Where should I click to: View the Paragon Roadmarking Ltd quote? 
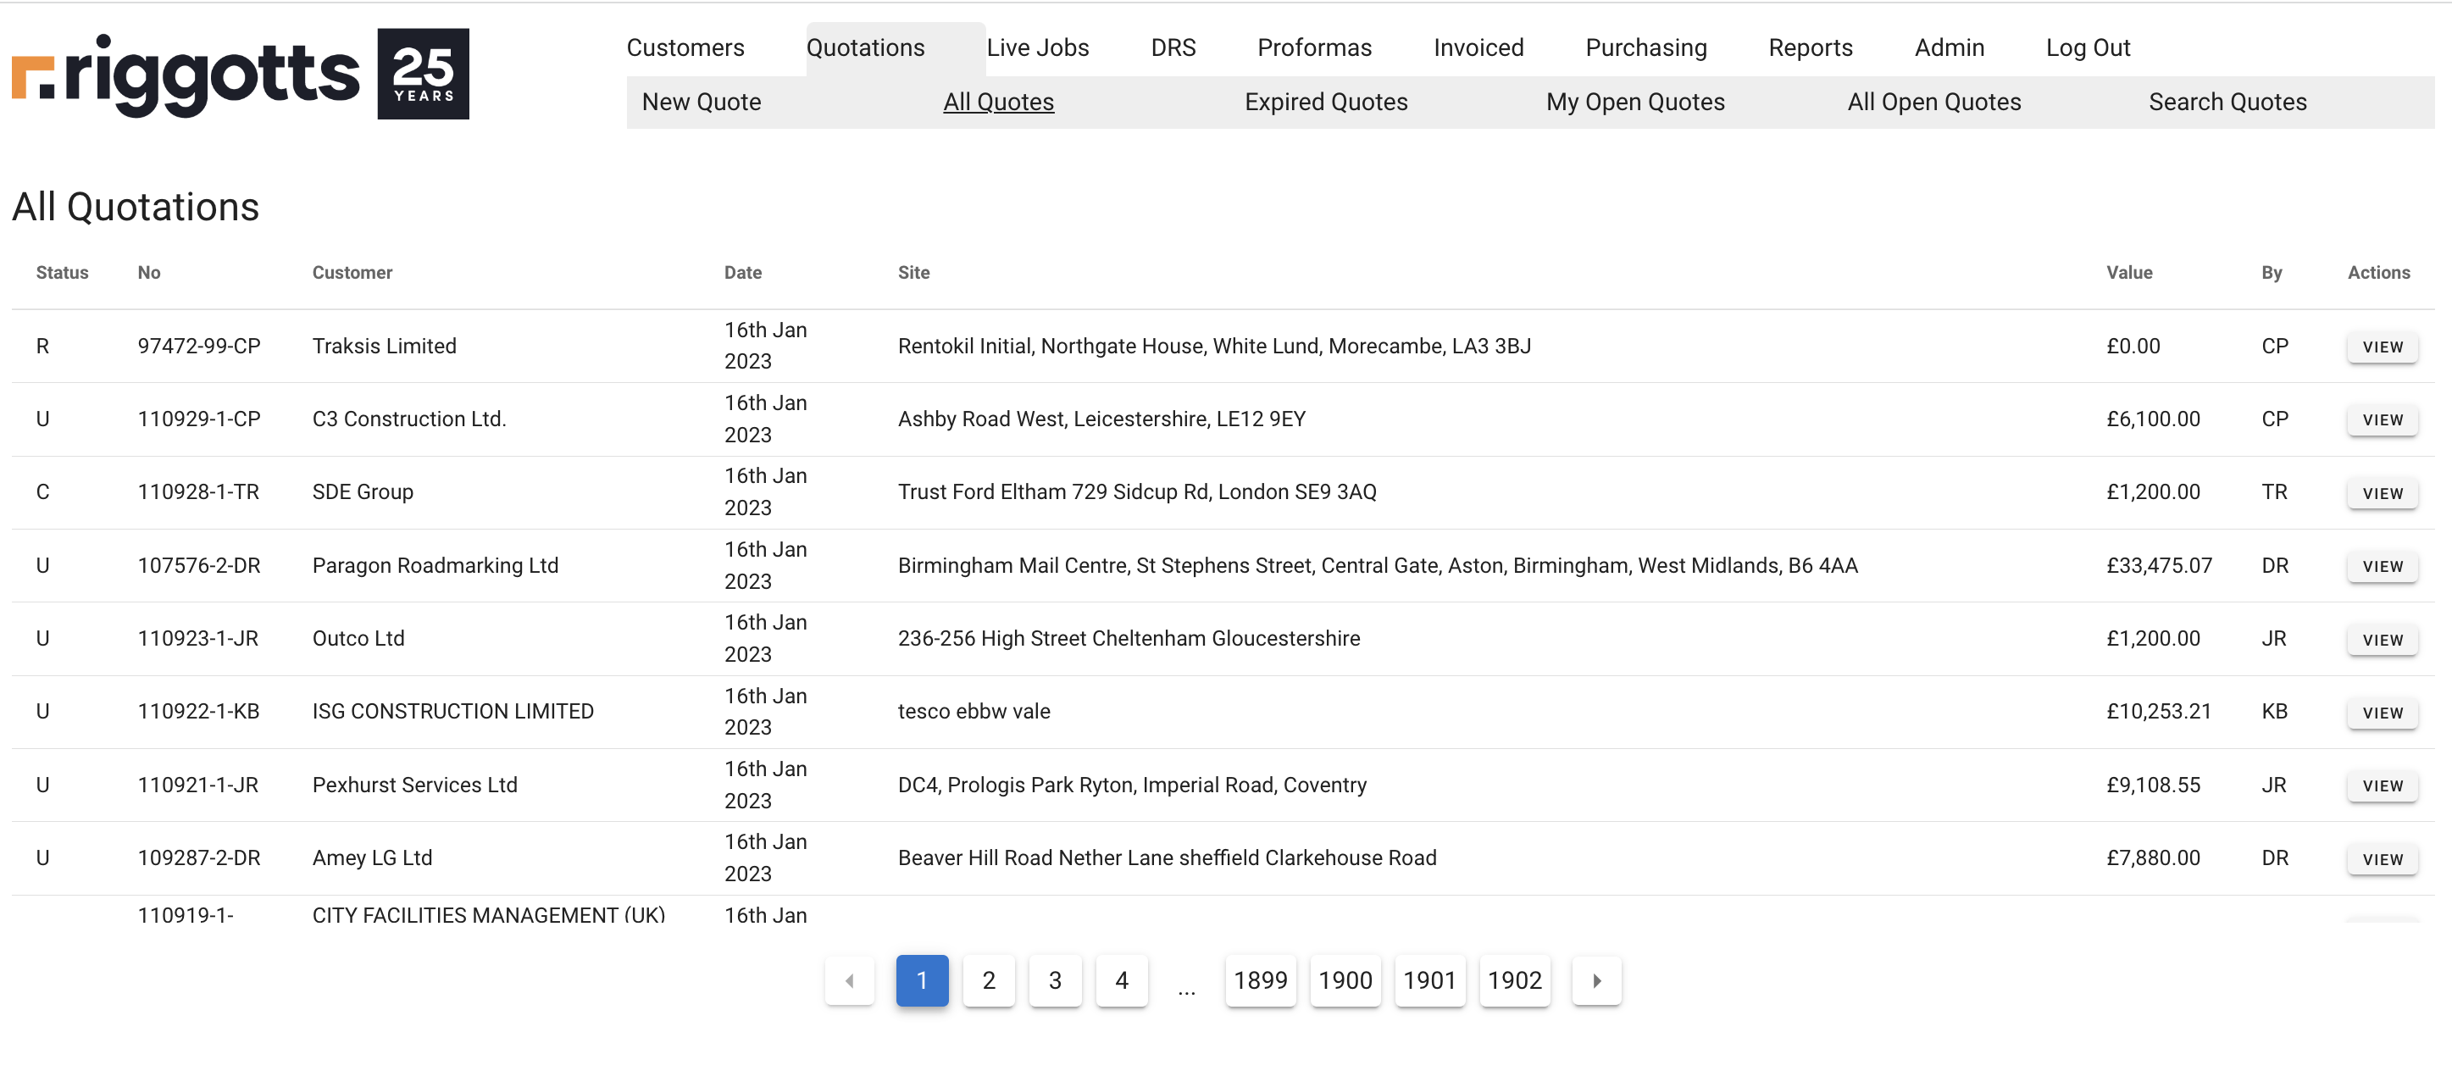tap(2382, 567)
